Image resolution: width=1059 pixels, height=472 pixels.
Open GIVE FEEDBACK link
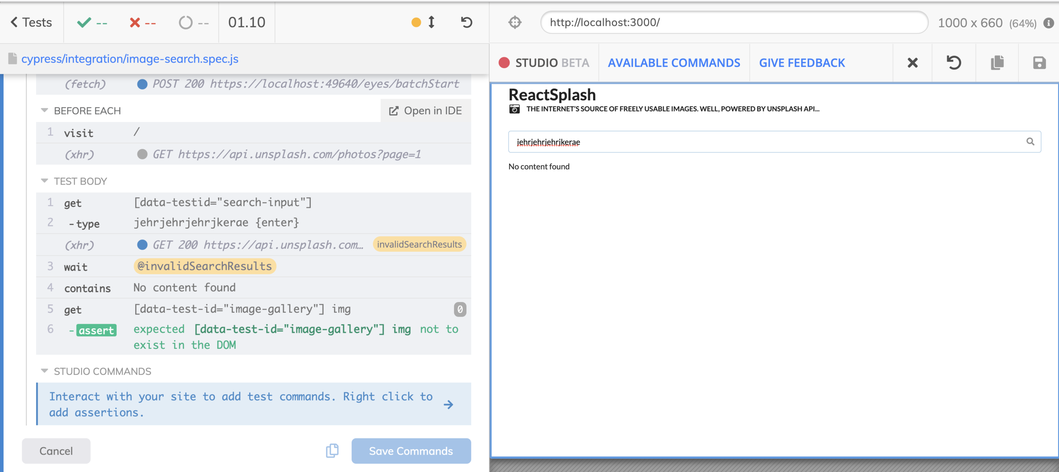pos(801,63)
